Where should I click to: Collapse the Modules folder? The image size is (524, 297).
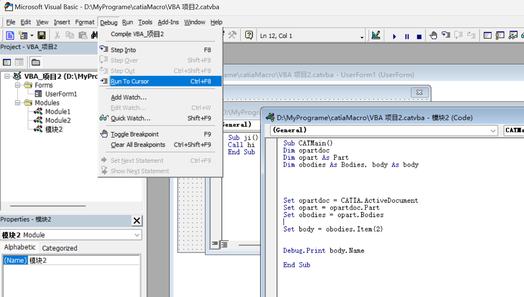click(x=17, y=103)
